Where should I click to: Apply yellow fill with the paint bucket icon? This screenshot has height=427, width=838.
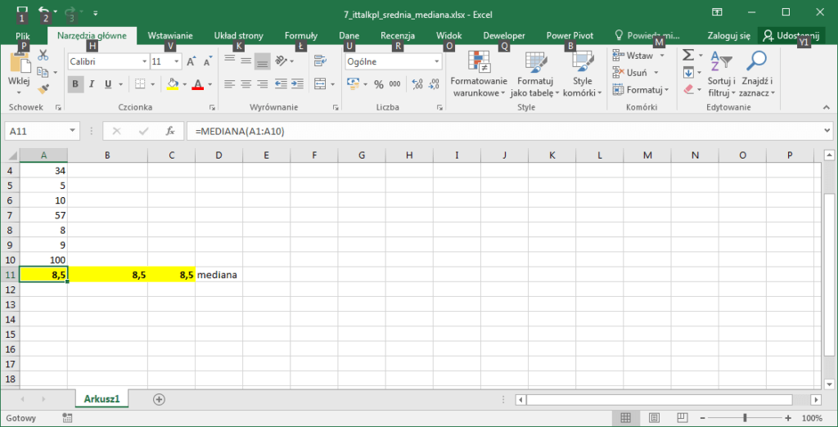(x=172, y=84)
